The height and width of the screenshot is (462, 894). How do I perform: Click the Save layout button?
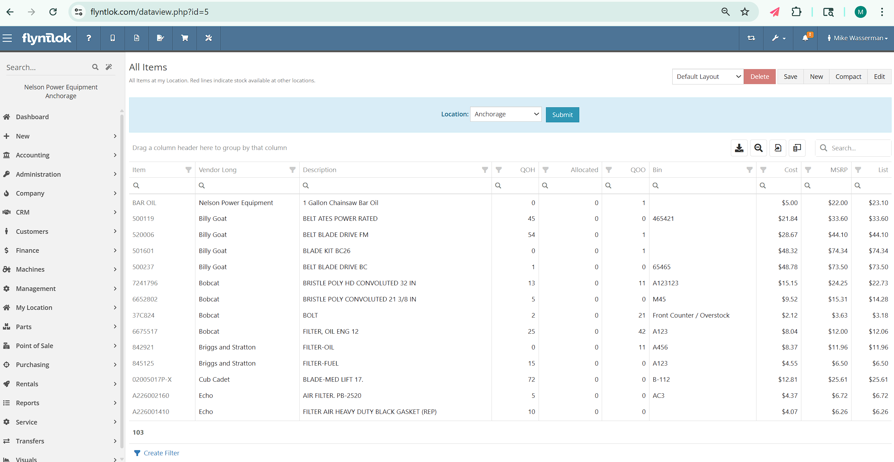[x=790, y=76]
